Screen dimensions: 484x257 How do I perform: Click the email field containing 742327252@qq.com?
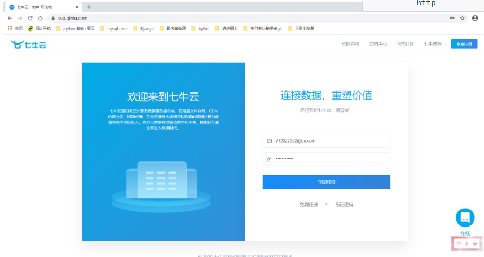(x=327, y=141)
